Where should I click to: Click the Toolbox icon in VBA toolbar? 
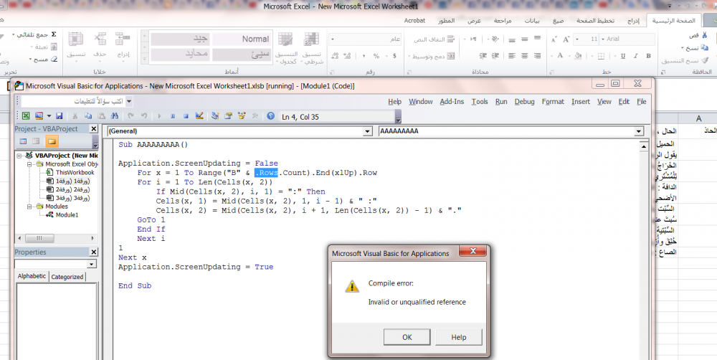[x=255, y=116]
